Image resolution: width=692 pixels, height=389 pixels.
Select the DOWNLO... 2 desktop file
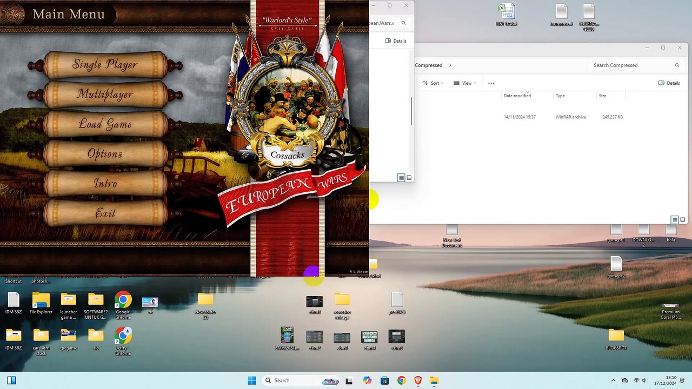pyautogui.click(x=643, y=236)
